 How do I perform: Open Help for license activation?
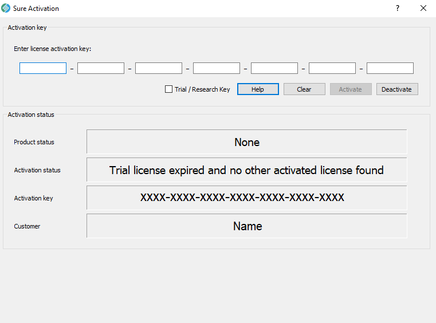coord(258,89)
